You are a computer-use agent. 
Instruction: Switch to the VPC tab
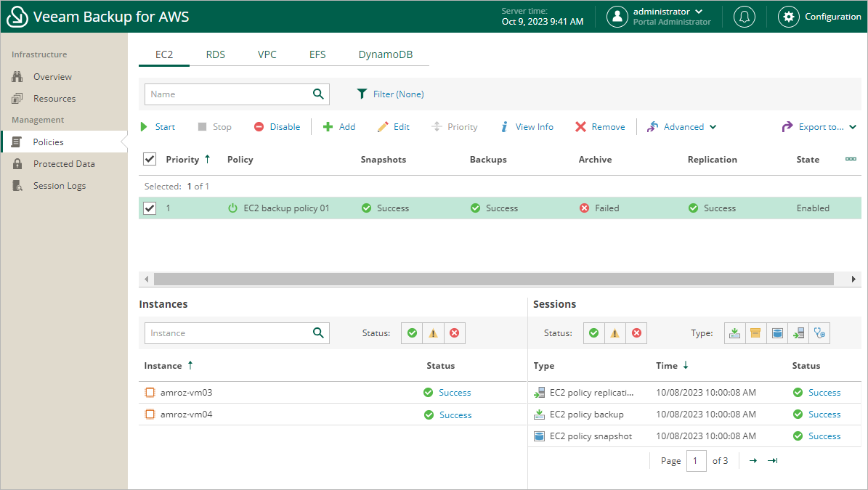[x=267, y=54]
